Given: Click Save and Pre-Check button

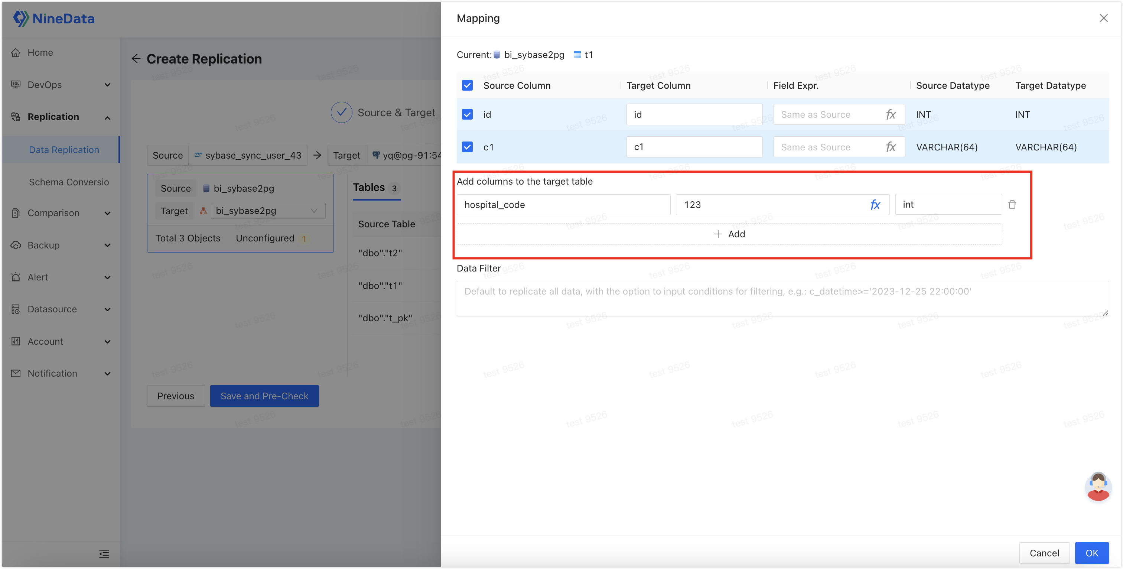Looking at the screenshot, I should tap(264, 396).
